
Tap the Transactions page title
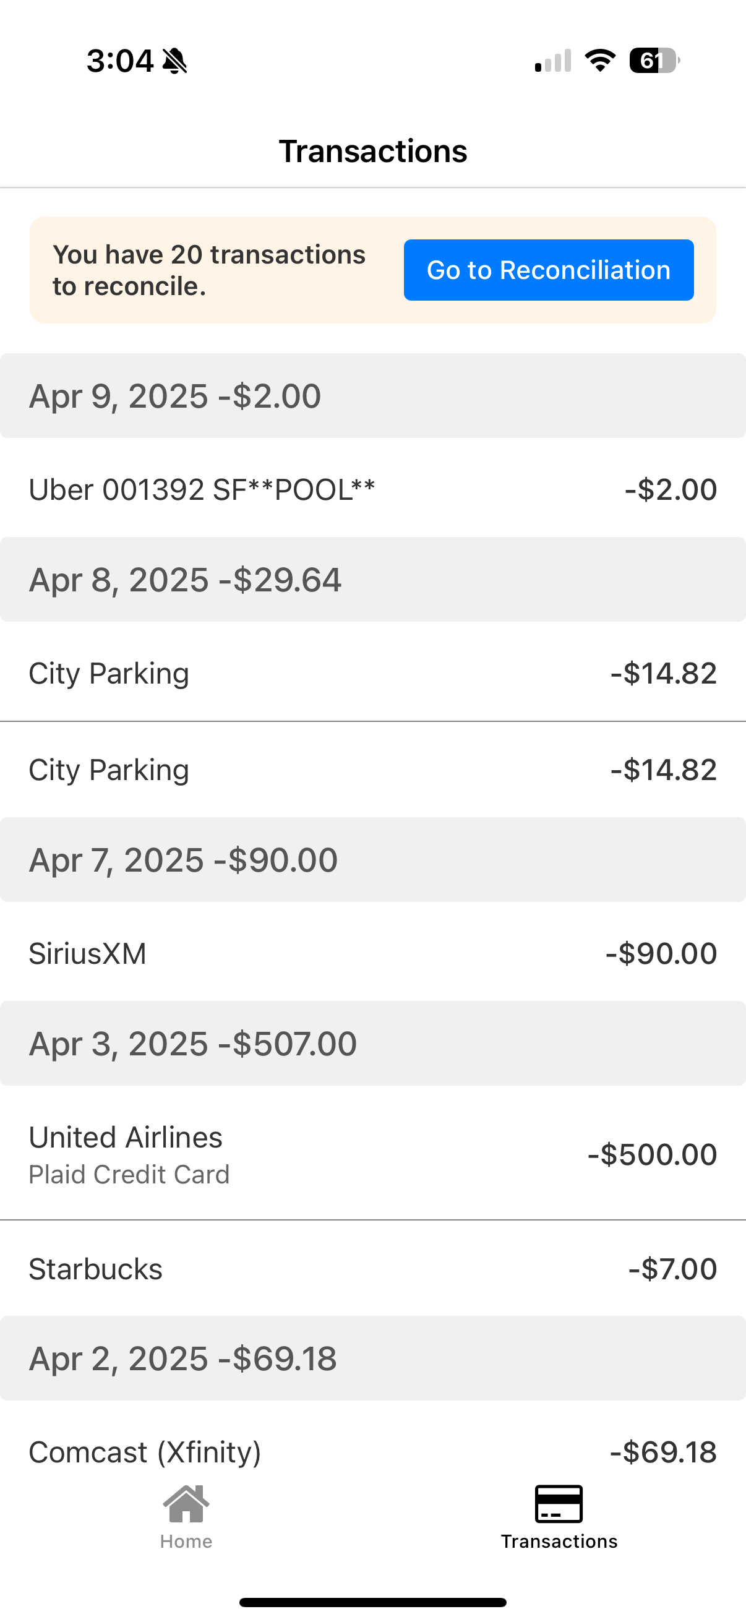pos(372,151)
